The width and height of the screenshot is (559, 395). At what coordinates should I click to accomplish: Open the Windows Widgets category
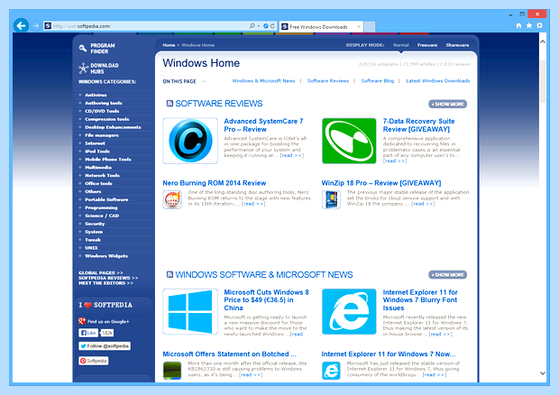click(106, 256)
